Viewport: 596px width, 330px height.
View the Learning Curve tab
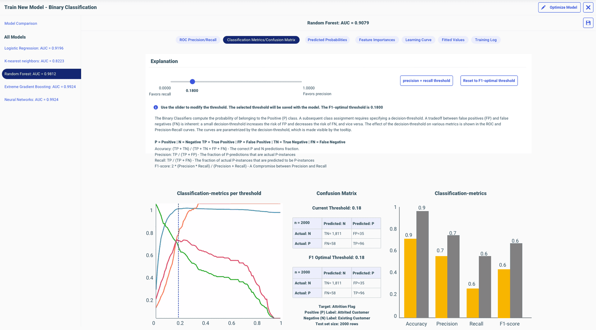tap(418, 40)
